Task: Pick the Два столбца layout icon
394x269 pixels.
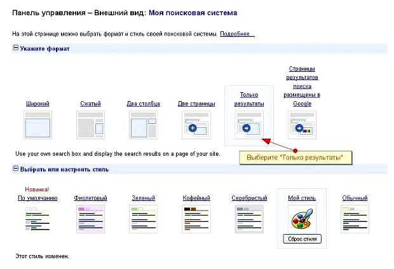Action: click(x=143, y=123)
